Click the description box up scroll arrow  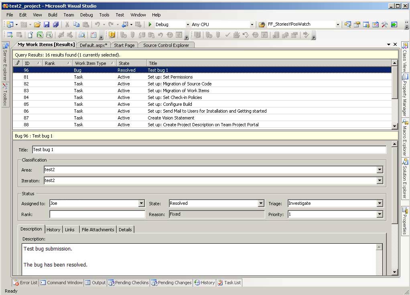(x=379, y=247)
